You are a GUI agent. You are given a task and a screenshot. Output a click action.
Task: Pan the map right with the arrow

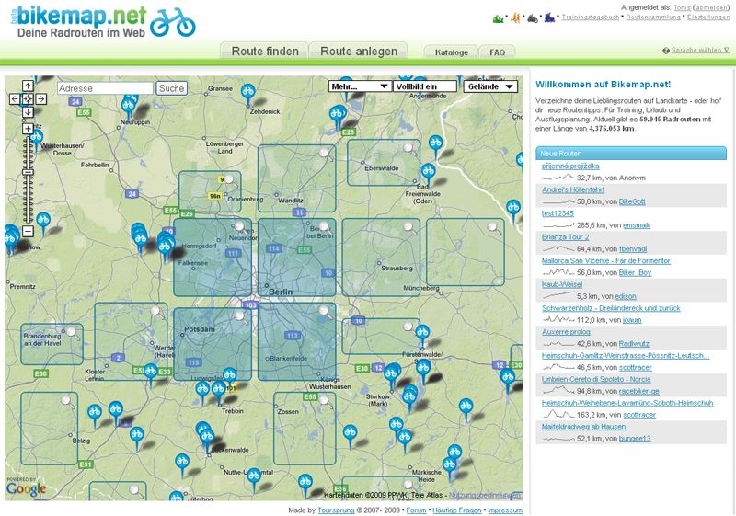pyautogui.click(x=41, y=99)
